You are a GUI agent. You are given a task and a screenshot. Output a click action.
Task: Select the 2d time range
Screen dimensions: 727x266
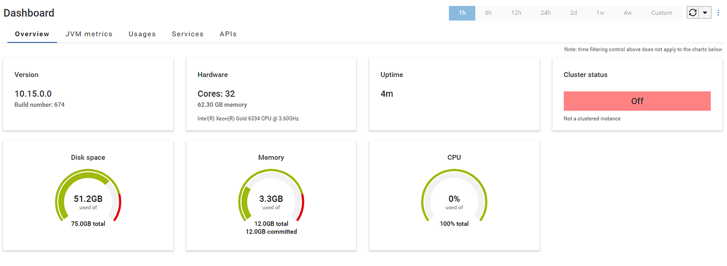573,13
